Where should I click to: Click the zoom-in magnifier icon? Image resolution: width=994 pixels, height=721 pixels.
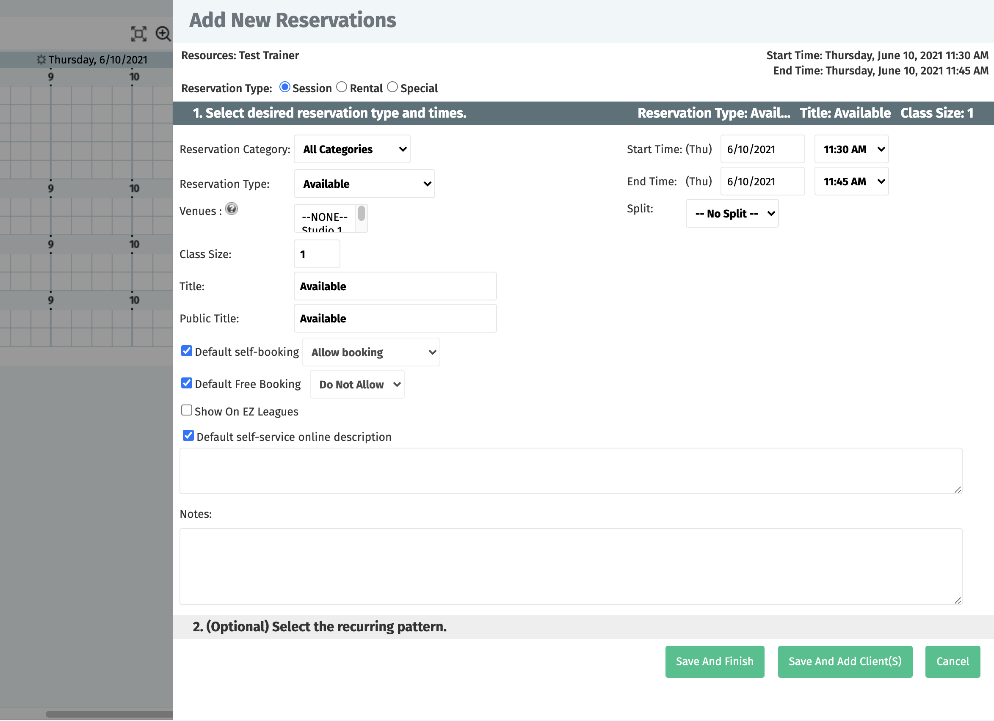[x=163, y=34]
